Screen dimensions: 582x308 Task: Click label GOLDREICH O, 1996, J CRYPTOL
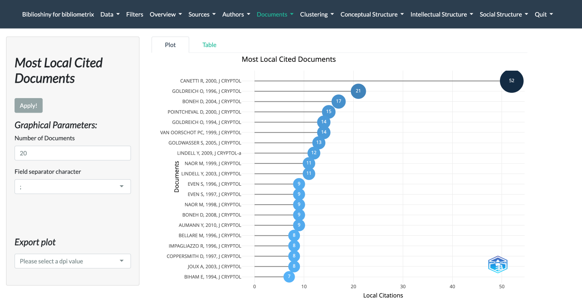click(207, 91)
